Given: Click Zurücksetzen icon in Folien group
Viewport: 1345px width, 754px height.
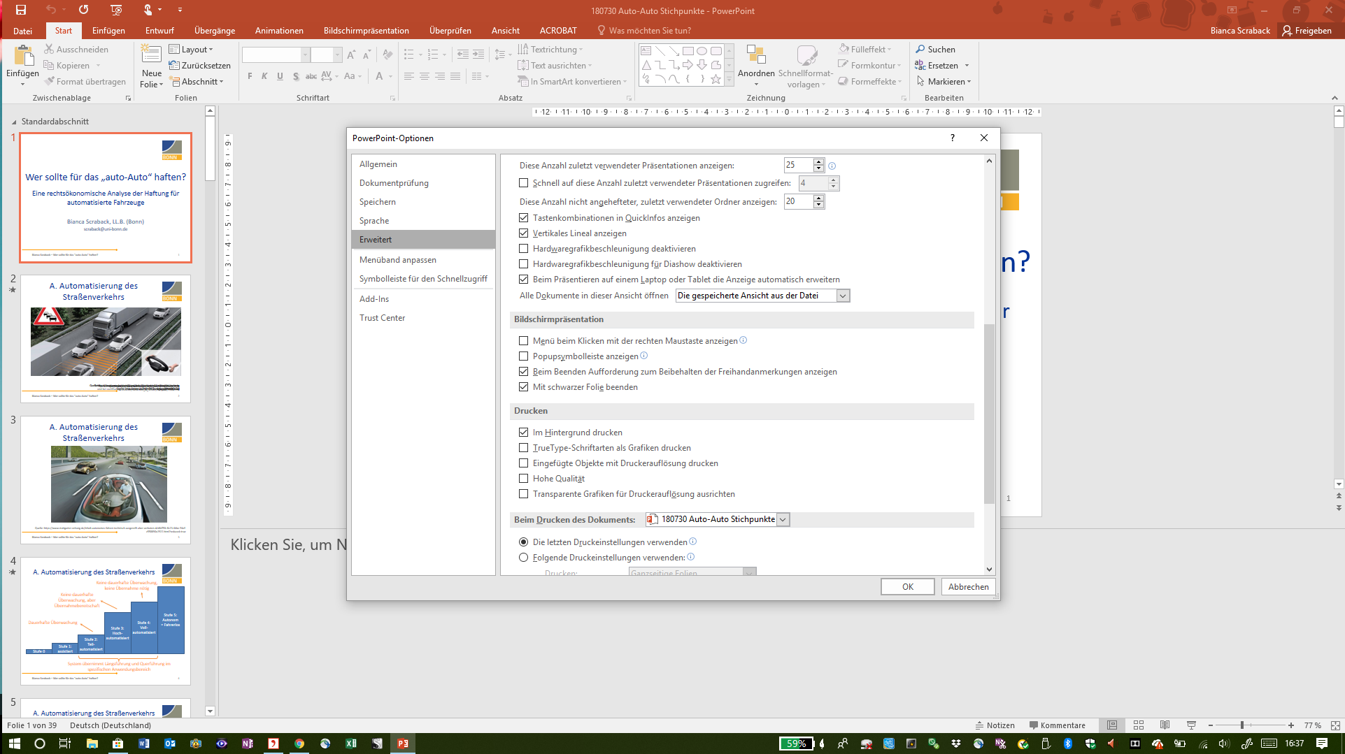Looking at the screenshot, I should tap(175, 65).
